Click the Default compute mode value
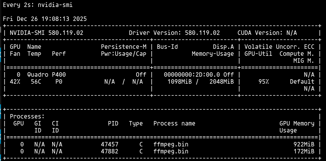Viewport: 326px width, 161px height. click(x=302, y=82)
